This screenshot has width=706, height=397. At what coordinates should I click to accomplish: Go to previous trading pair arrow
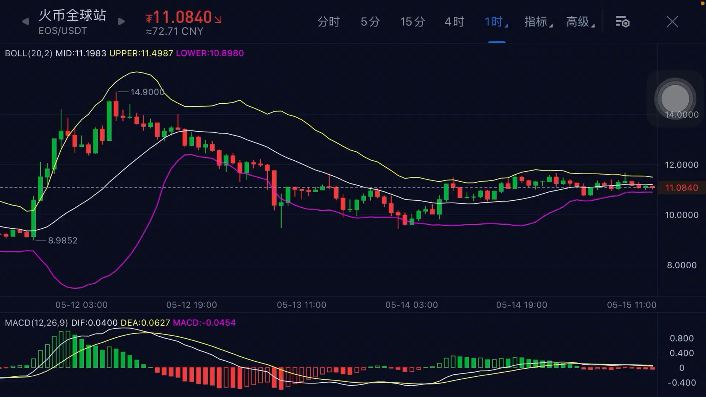coord(25,22)
